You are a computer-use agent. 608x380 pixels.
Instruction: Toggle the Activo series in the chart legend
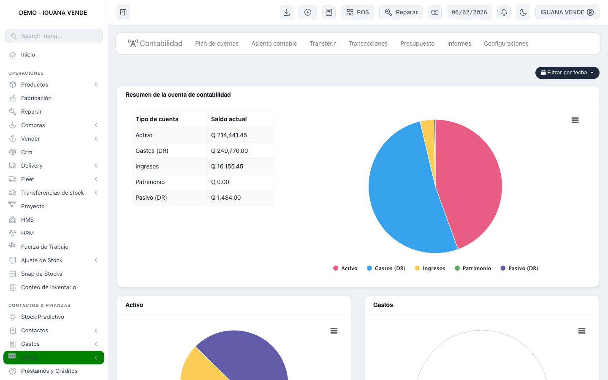[345, 269]
